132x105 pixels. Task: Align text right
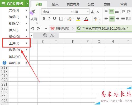click(118, 19)
